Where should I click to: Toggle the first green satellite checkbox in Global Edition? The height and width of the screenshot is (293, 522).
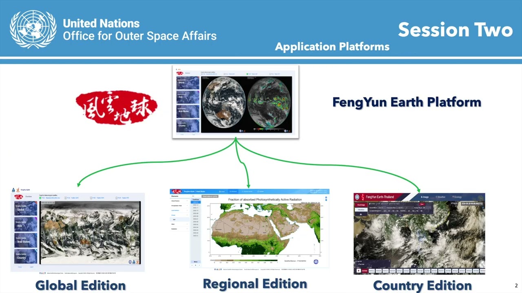[x=40, y=198]
